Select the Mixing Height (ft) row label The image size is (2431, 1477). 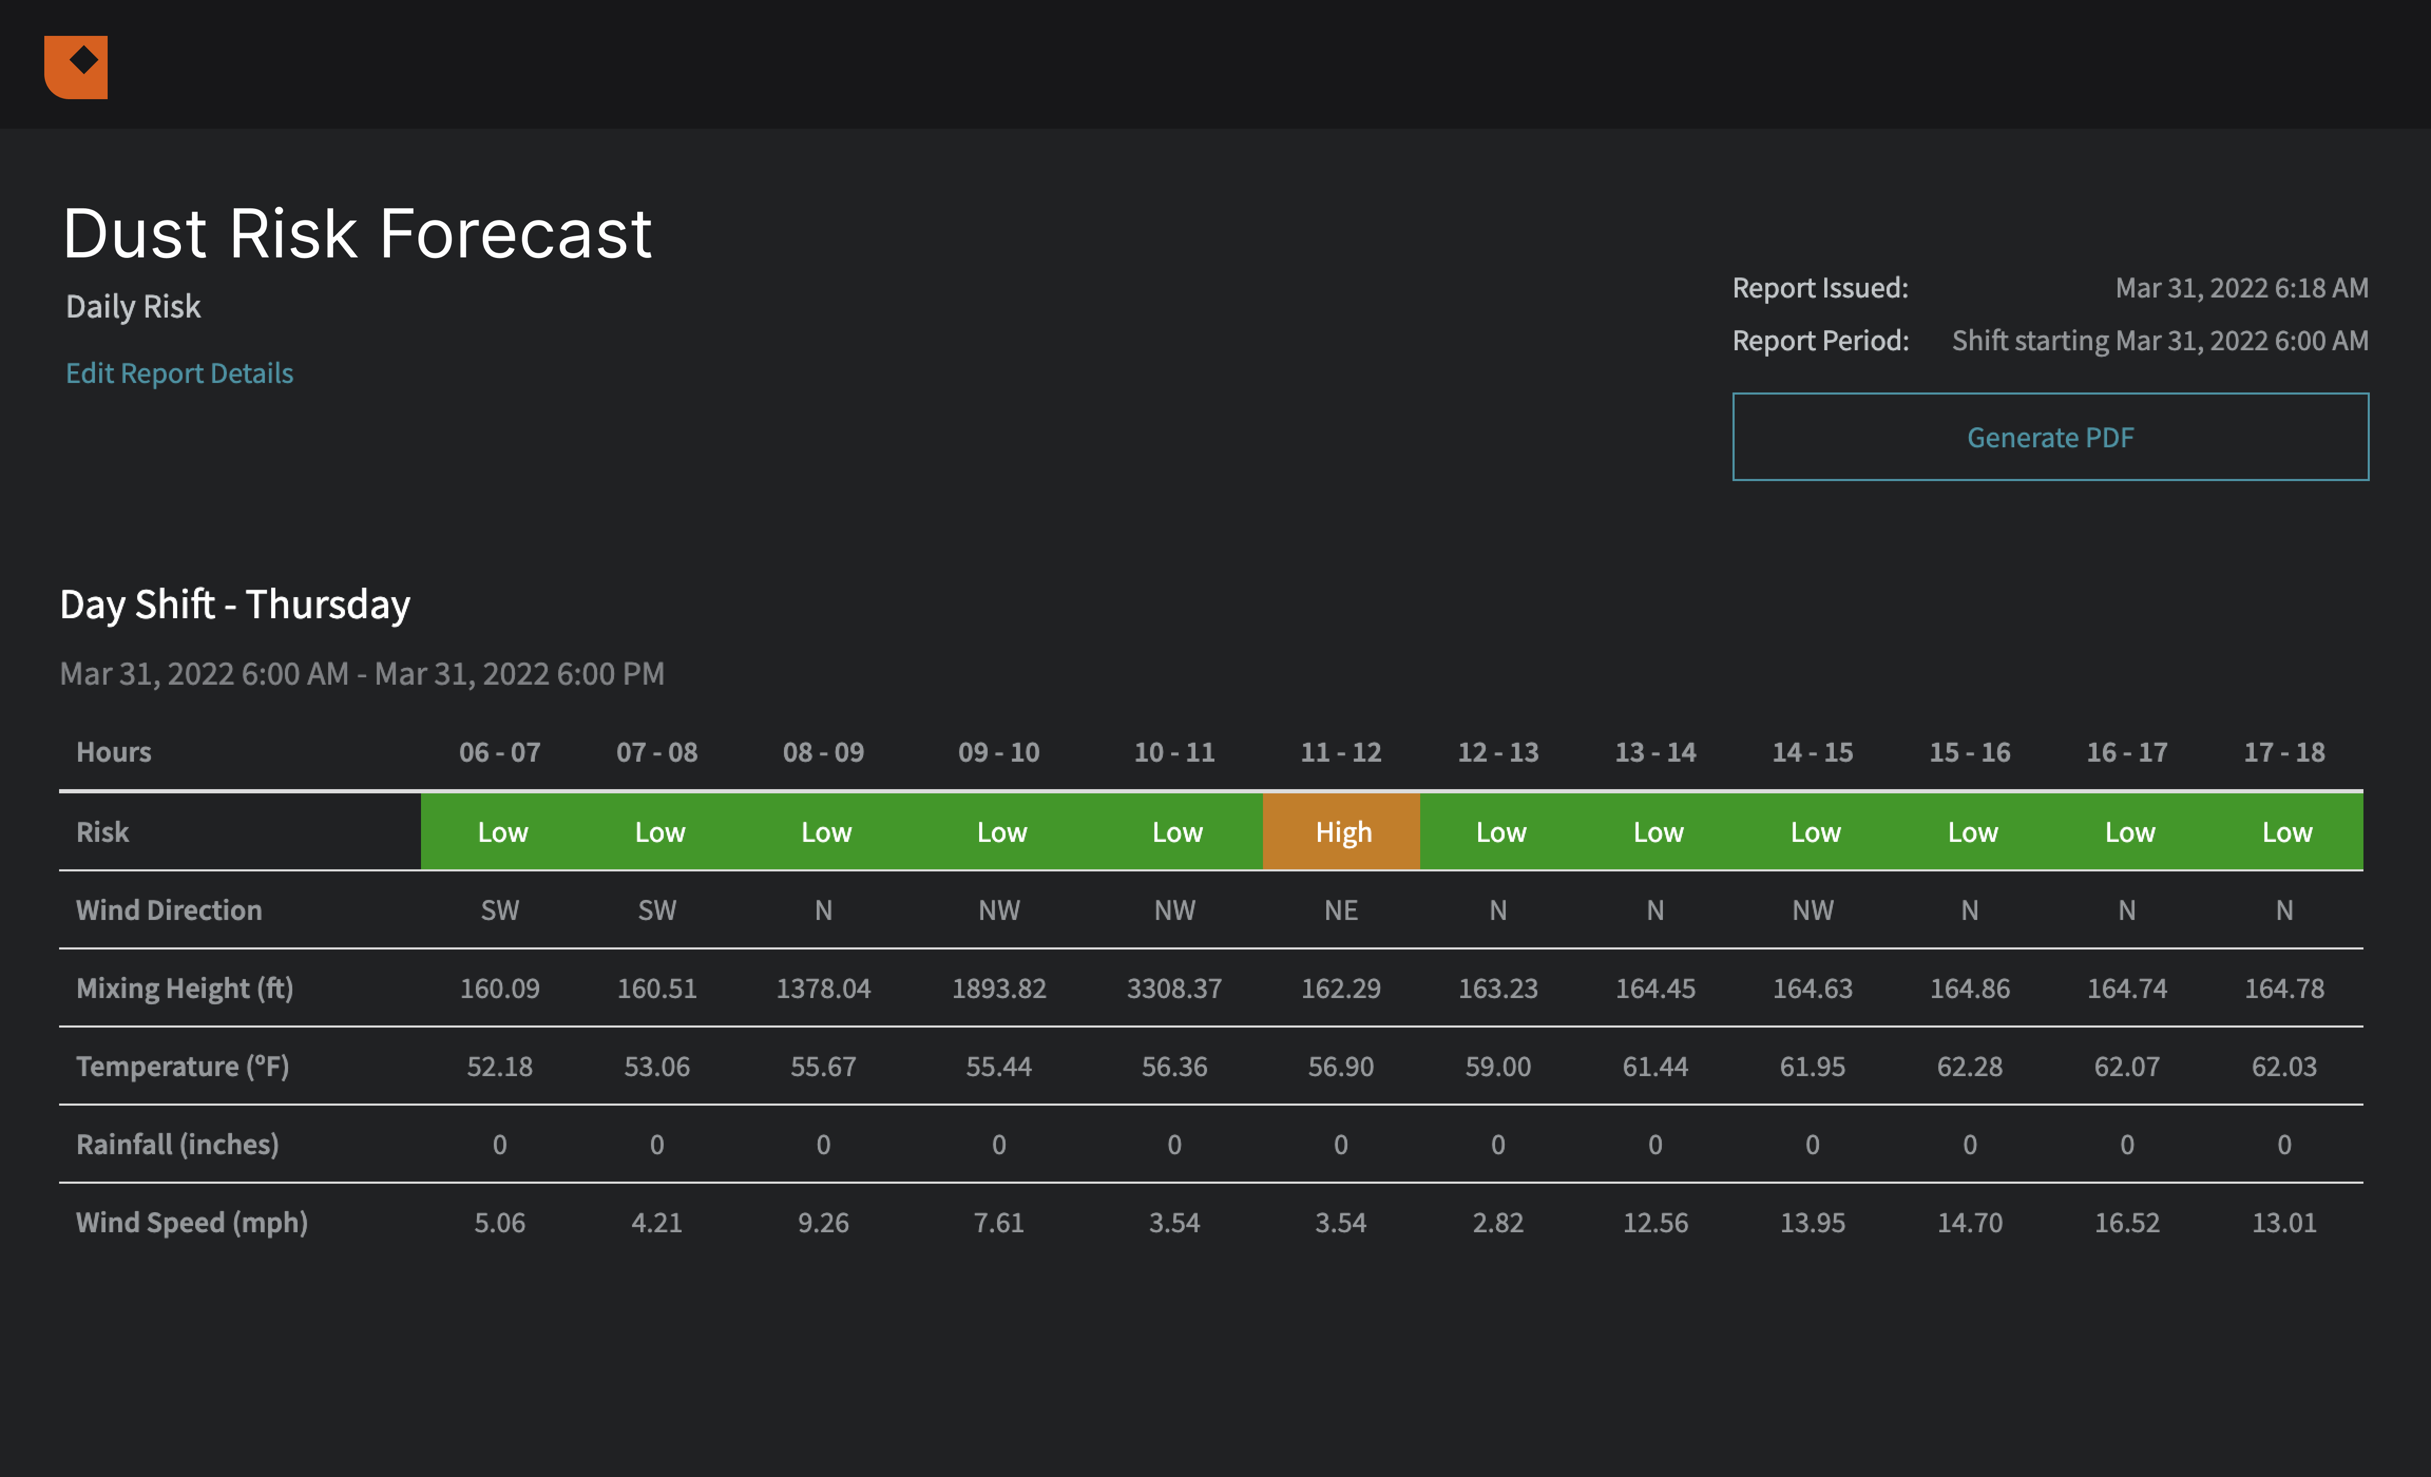[185, 987]
